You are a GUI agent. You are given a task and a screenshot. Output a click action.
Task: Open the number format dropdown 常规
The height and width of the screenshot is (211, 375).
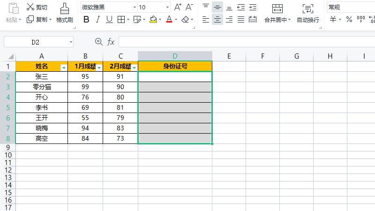pos(349,7)
